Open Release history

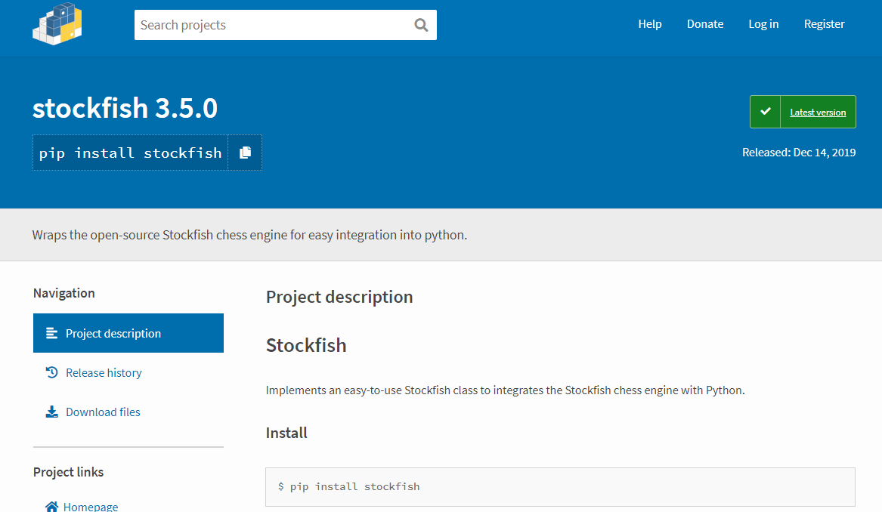click(104, 372)
